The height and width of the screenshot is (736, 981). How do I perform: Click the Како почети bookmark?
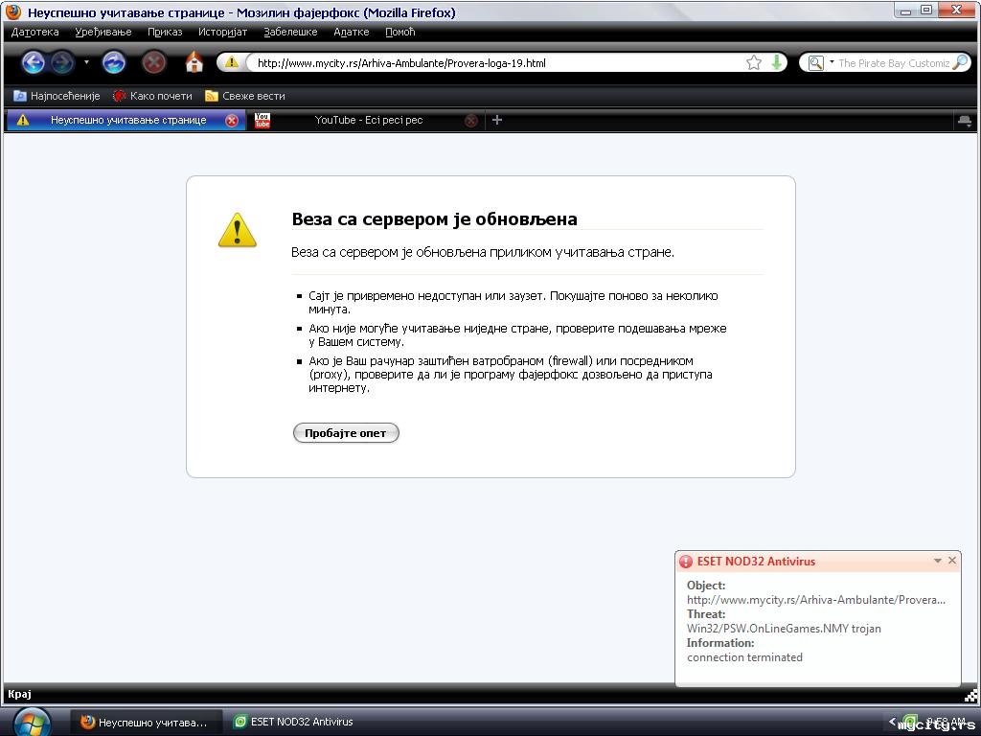(x=152, y=96)
